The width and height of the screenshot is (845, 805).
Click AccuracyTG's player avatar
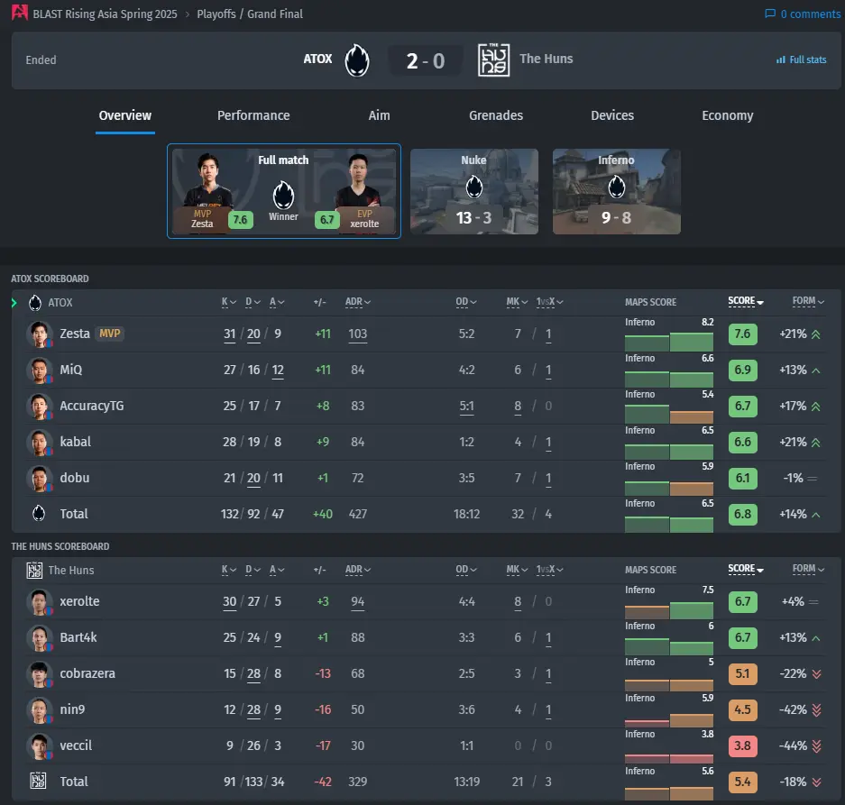point(40,407)
